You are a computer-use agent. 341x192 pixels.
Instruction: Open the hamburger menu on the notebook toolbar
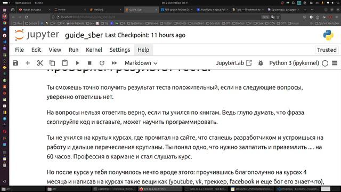(335, 63)
